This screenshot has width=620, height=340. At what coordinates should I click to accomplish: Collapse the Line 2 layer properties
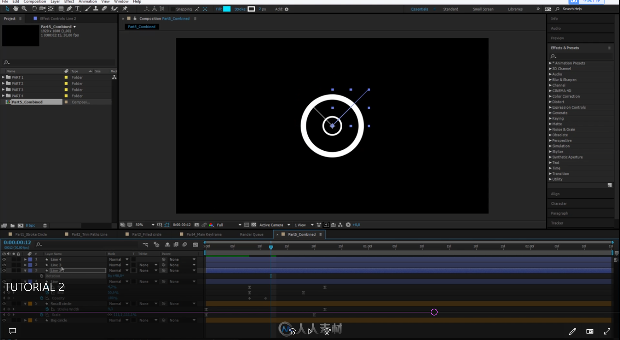pyautogui.click(x=25, y=270)
